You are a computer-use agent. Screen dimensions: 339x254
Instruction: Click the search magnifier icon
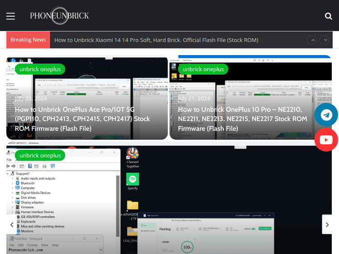(x=328, y=16)
